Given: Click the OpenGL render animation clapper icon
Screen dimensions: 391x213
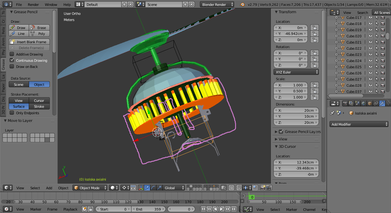Looking at the screenshot, I should click(269, 188).
